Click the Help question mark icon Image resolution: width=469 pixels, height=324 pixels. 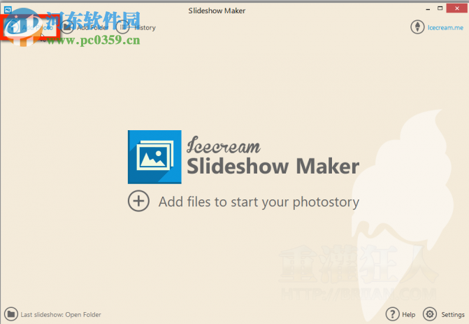point(392,314)
